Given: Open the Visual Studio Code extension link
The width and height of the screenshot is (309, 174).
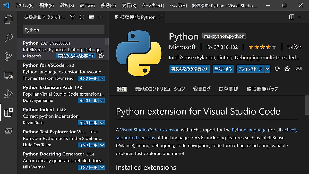Looking at the screenshot, I should tap(150, 130).
